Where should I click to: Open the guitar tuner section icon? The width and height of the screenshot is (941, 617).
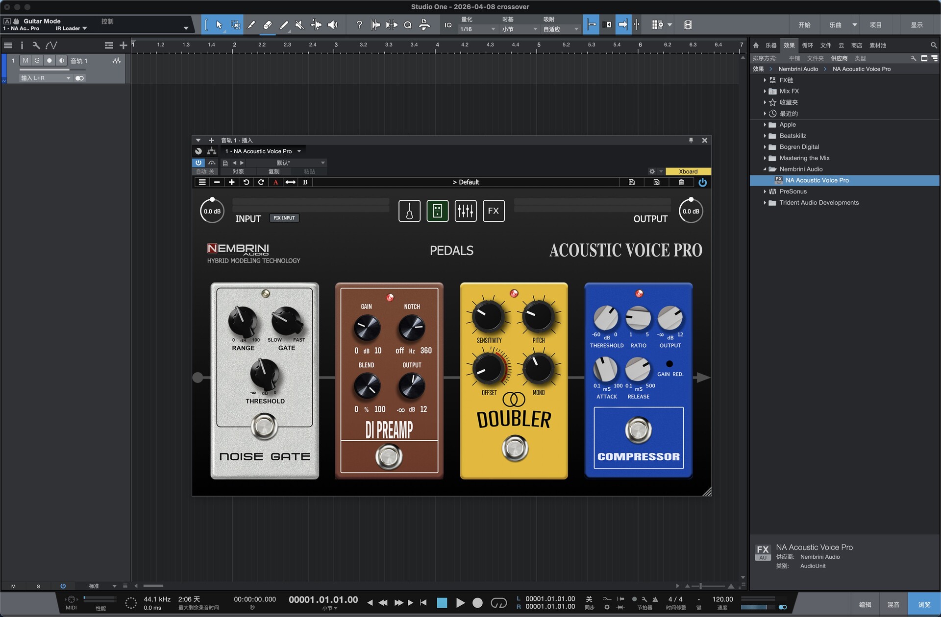pyautogui.click(x=409, y=211)
